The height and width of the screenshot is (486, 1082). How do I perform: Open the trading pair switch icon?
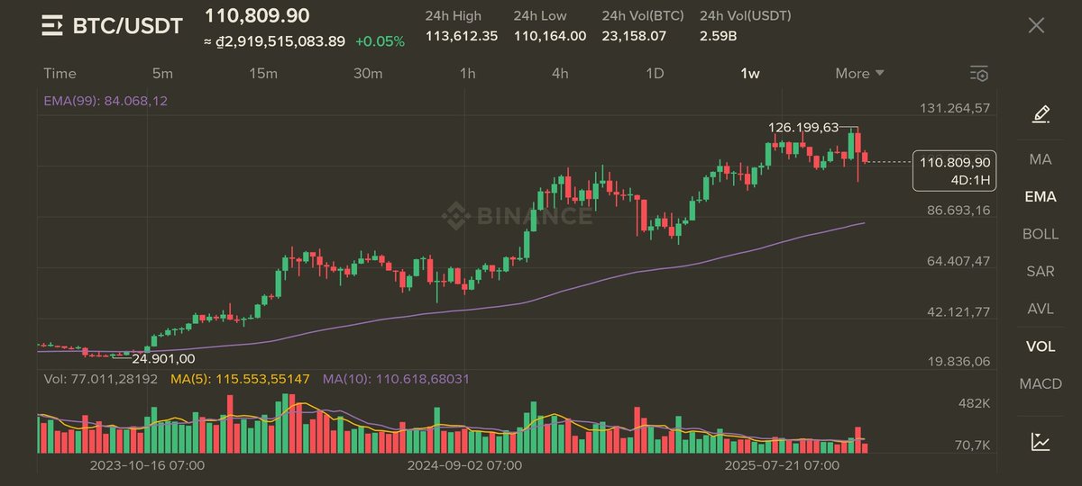tap(52, 25)
